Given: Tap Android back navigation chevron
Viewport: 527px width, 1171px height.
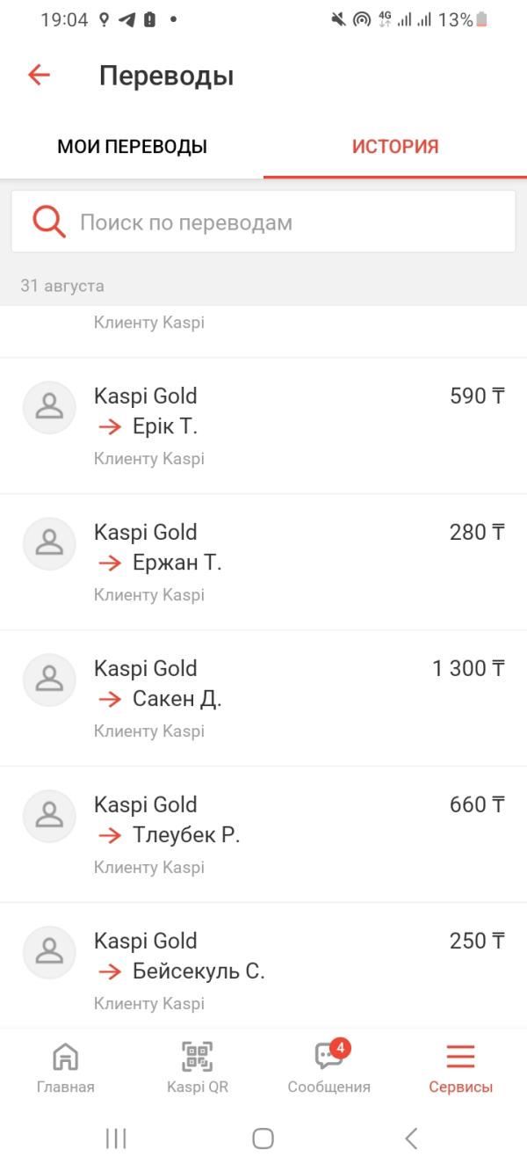Looking at the screenshot, I should point(411,1138).
